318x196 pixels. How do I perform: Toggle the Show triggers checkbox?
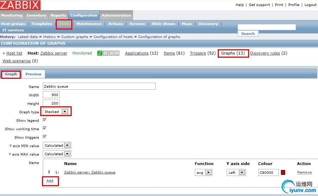(45, 137)
